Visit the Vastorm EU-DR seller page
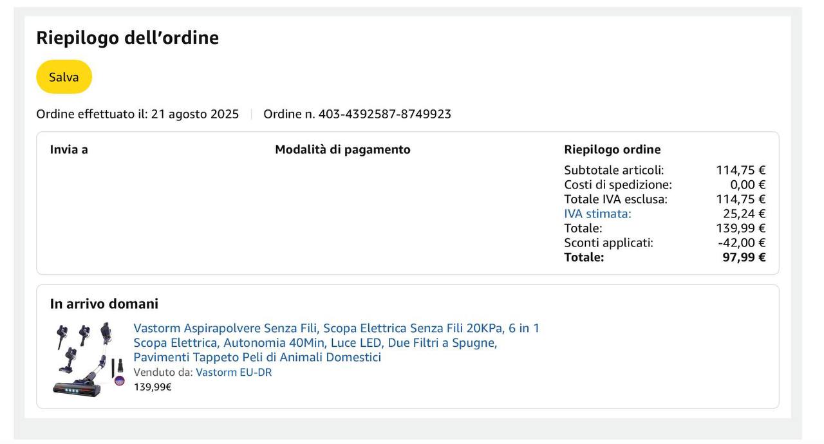 tap(234, 372)
